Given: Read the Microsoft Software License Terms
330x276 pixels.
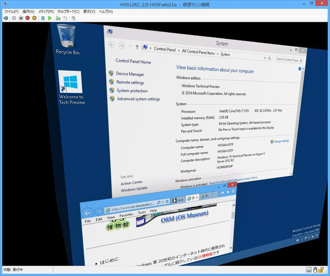Looking at the screenshot, I should (233, 180).
